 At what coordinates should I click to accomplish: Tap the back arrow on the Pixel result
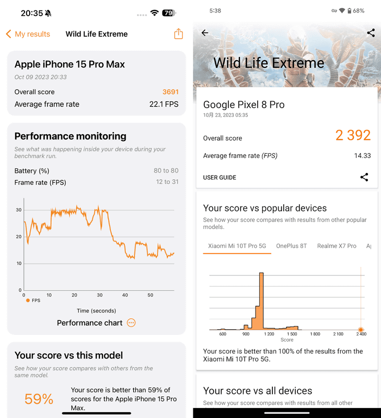[x=205, y=33]
